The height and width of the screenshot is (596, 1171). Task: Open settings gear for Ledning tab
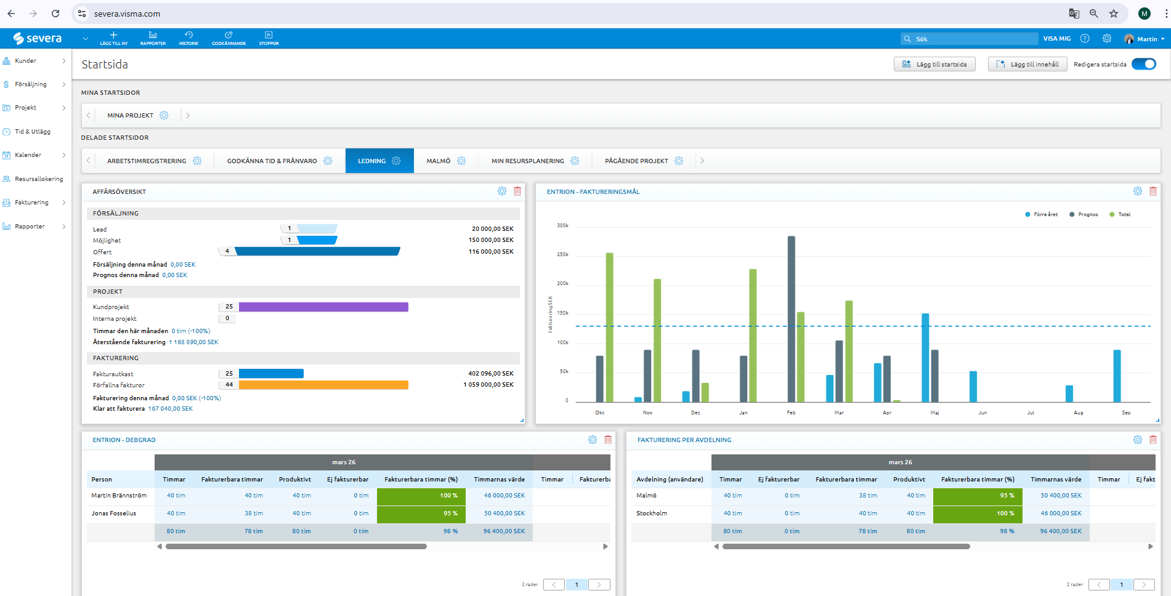[396, 161]
